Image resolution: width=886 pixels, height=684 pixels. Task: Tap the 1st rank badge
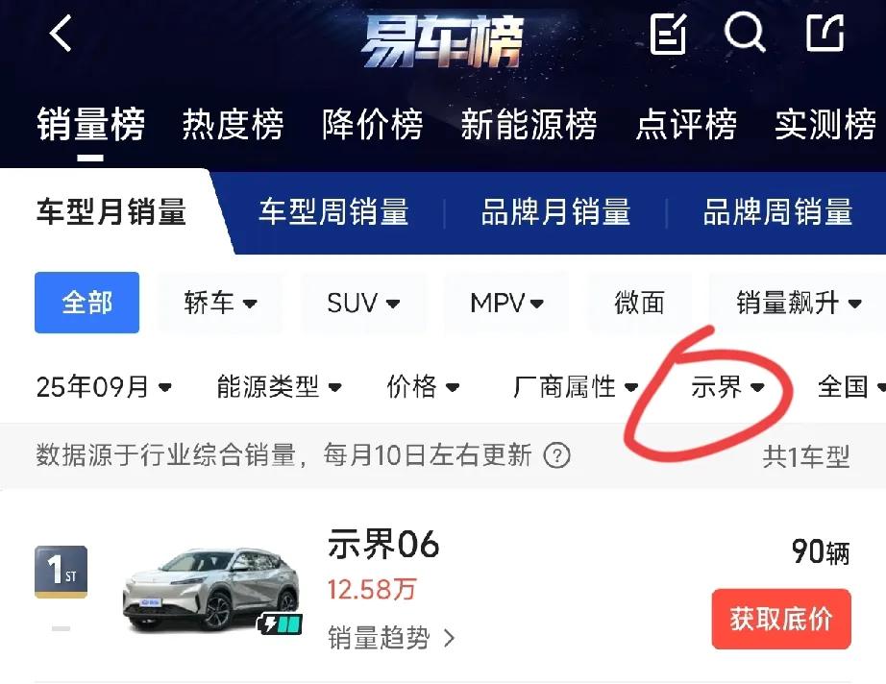[x=62, y=572]
